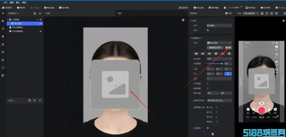Expand the chevron in phone preview sidebar
Image resolution: width=286 pixels, height=137 pixels.
tap(276, 75)
